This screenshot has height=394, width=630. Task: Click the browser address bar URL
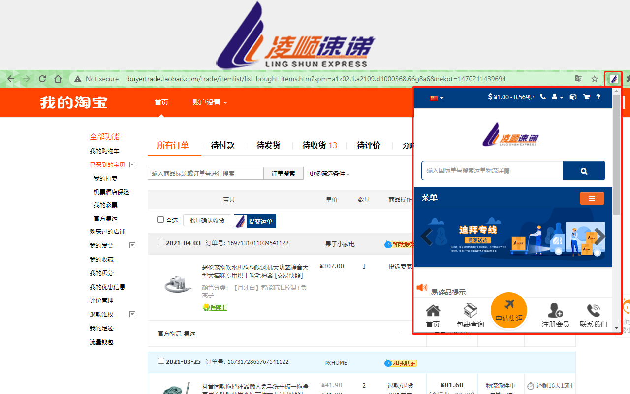[316, 79]
